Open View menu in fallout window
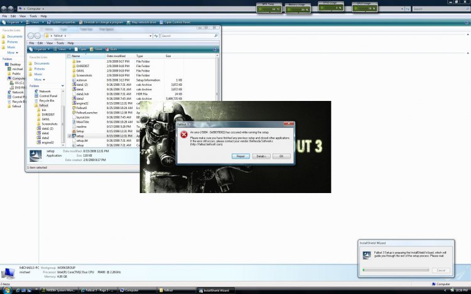 50,43
